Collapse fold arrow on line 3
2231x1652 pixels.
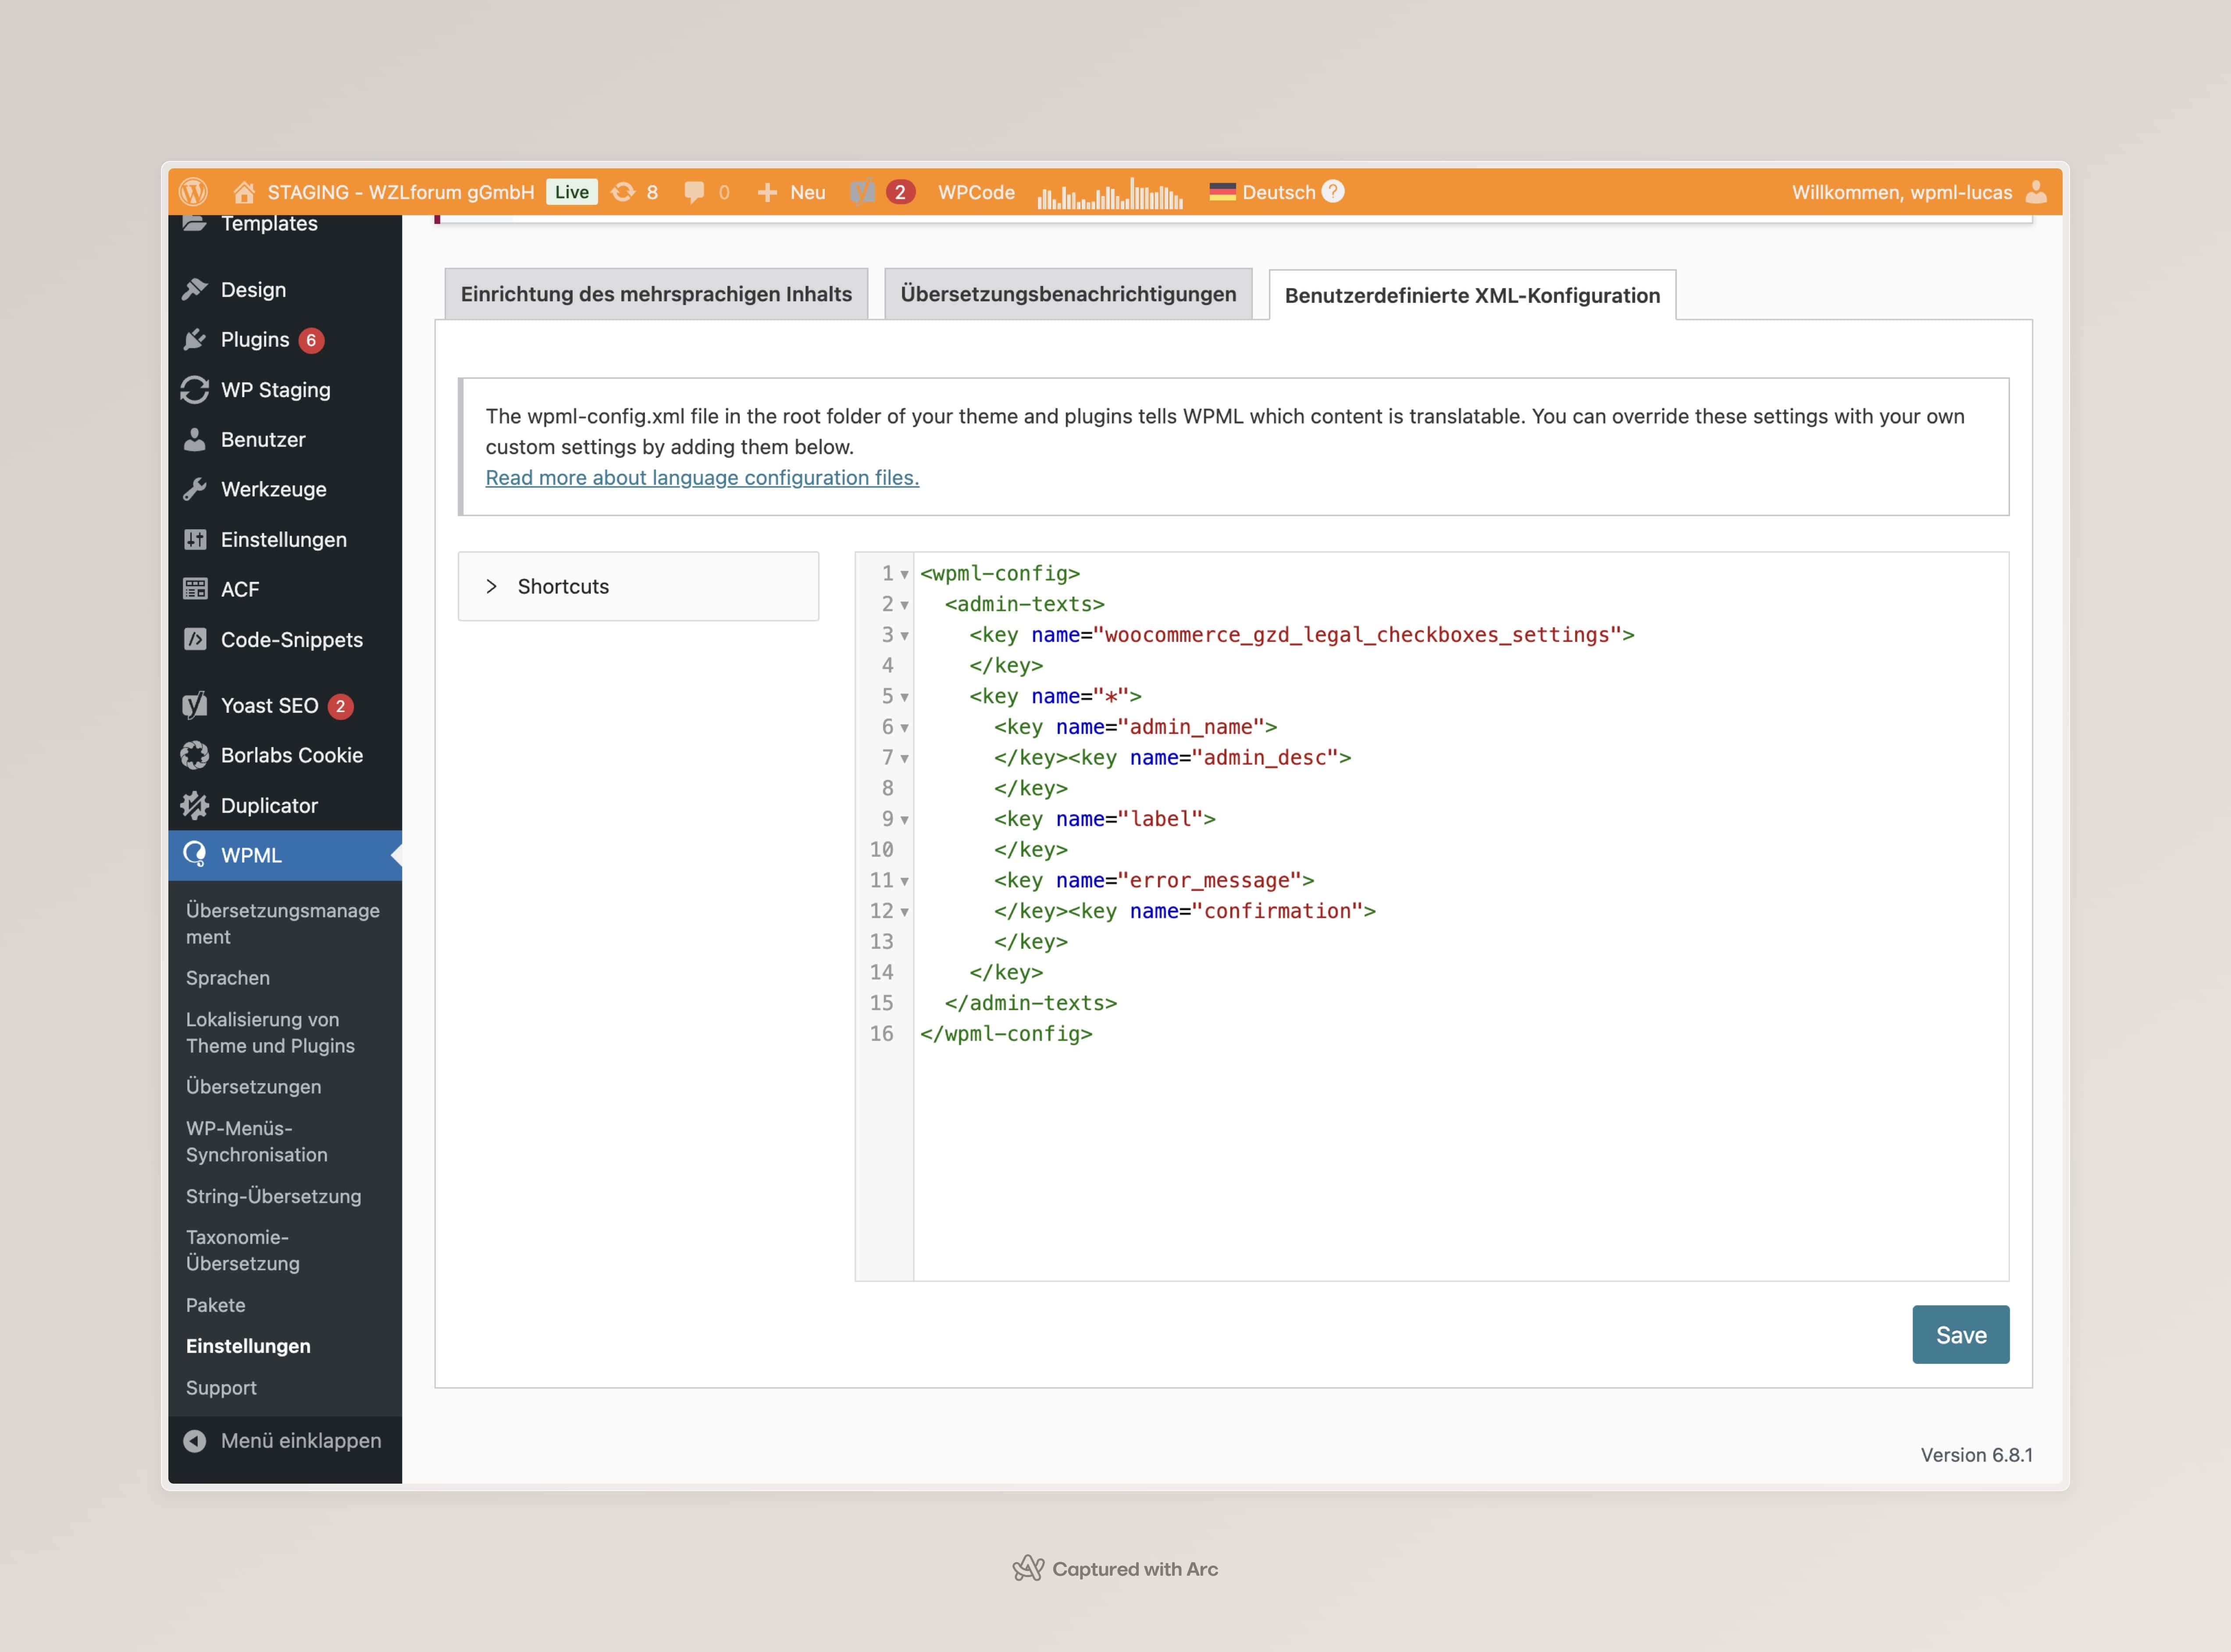click(x=904, y=636)
